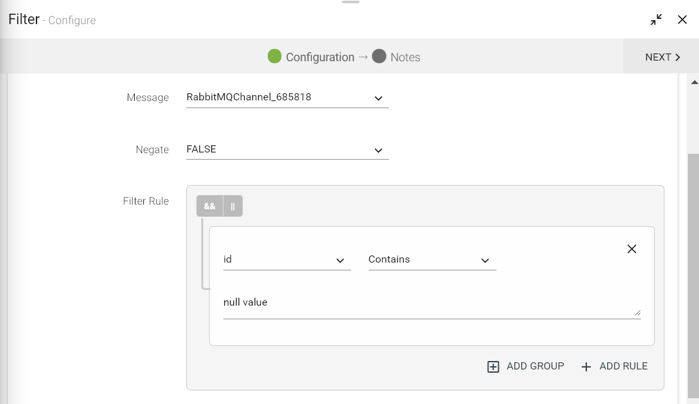This screenshot has width=699, height=404.
Task: Open the Contains operator dropdown
Action: 432,260
